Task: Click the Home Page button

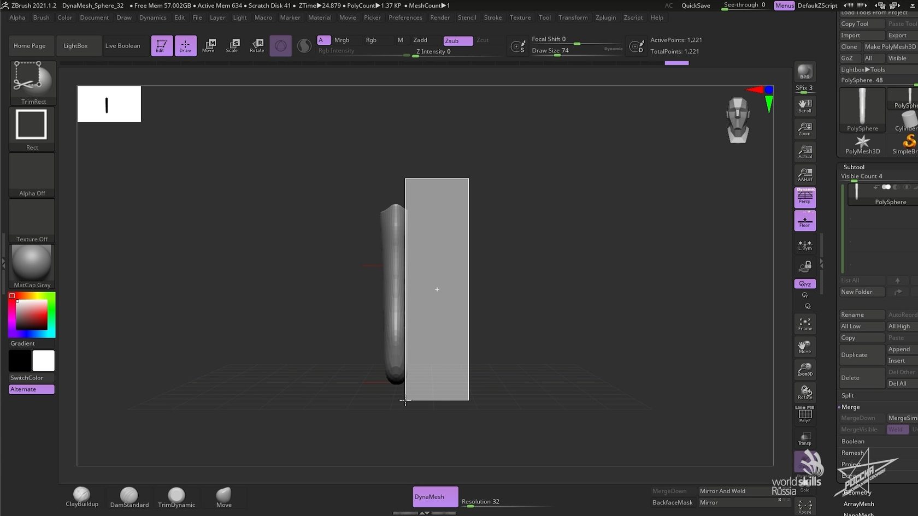Action: [30, 46]
